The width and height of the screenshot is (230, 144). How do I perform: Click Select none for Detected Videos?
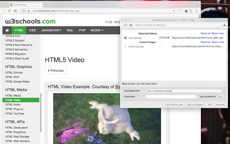218,33
